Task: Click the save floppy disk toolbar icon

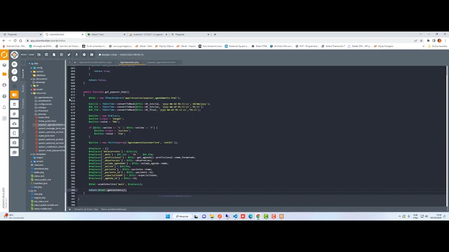Action: 92,55
